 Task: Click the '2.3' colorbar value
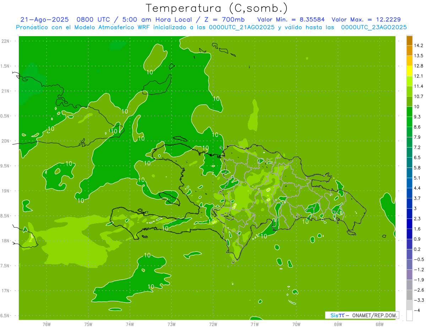tap(417, 219)
